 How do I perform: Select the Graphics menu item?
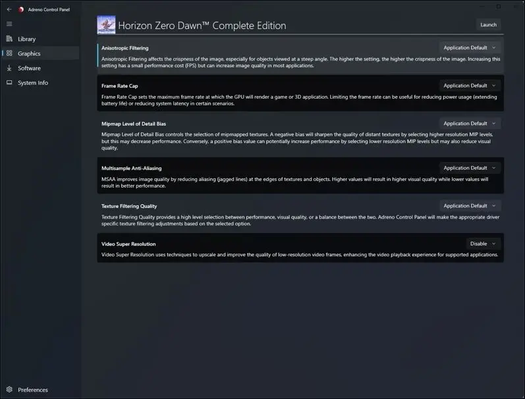tap(40, 53)
